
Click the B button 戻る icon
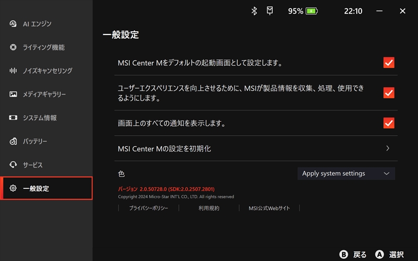coord(344,254)
